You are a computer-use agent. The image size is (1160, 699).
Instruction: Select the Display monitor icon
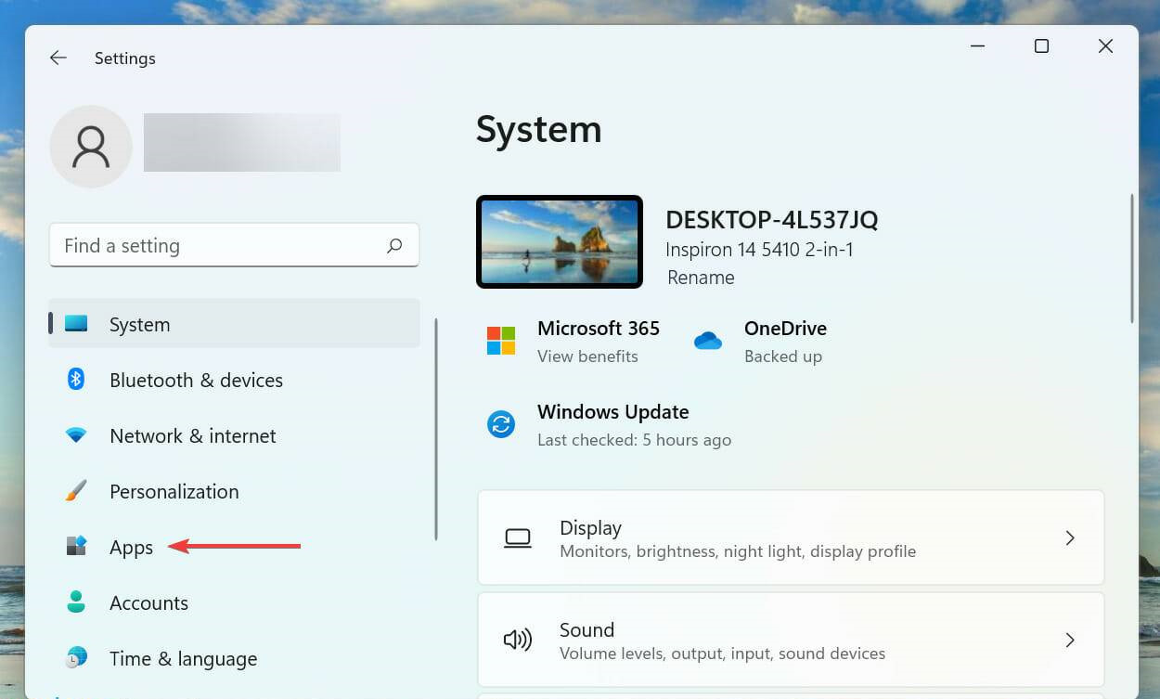point(517,537)
